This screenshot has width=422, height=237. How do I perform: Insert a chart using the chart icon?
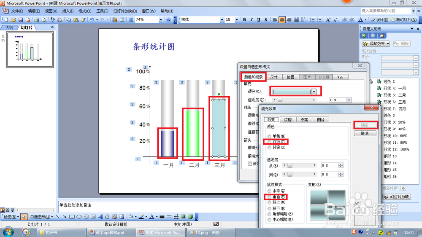[x=115, y=20]
